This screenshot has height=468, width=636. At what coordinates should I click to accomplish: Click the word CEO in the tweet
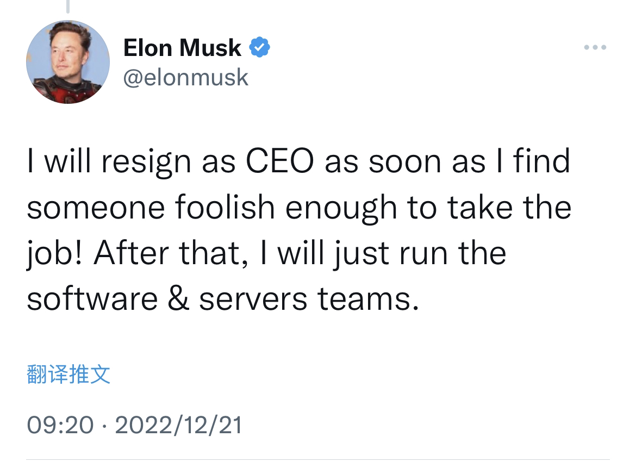click(280, 161)
